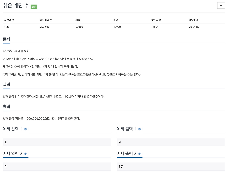The height and width of the screenshot is (173, 227).
Task: Click the time limit value 1 초
Action: pos(7,27)
